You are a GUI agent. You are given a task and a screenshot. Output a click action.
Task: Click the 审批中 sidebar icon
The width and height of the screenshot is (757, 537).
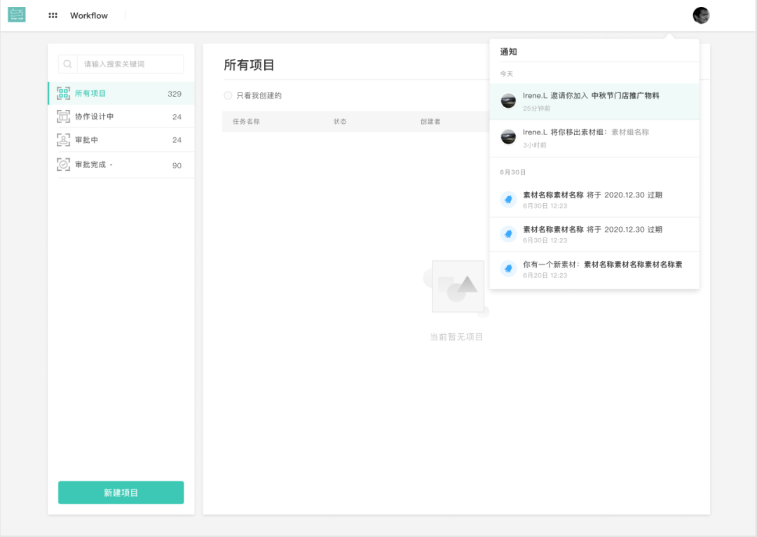63,140
